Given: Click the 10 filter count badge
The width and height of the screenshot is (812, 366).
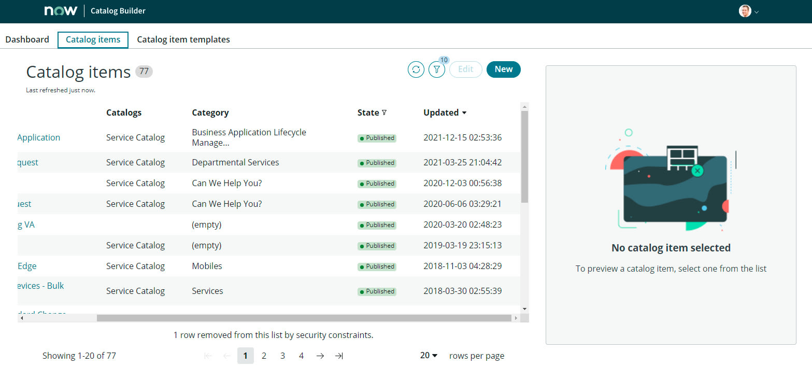Looking at the screenshot, I should tap(444, 60).
